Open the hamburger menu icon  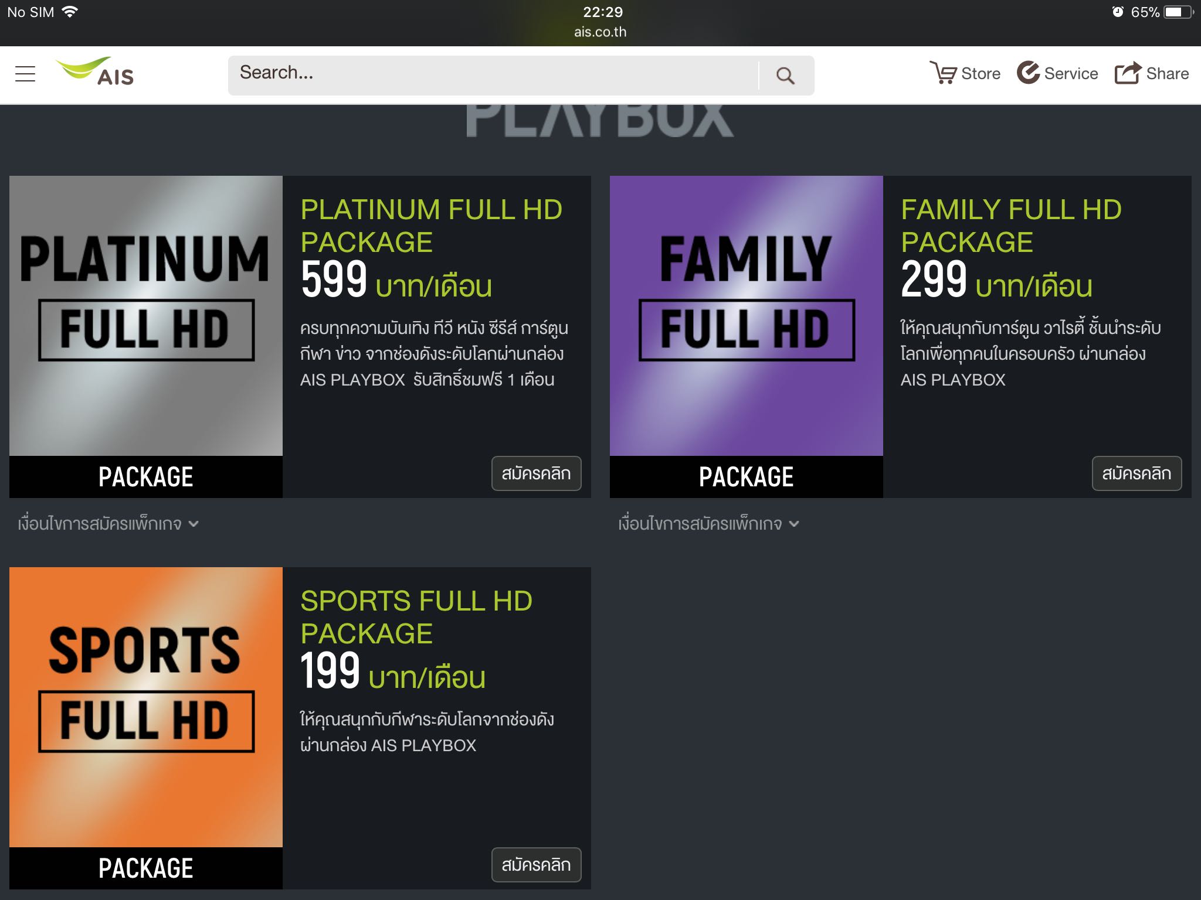(x=25, y=74)
